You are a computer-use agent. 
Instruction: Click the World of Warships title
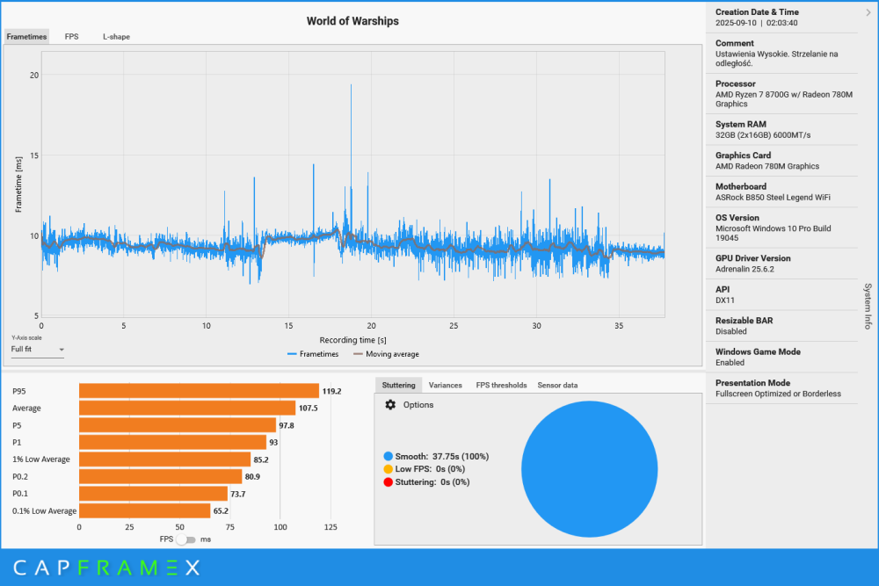pos(352,21)
